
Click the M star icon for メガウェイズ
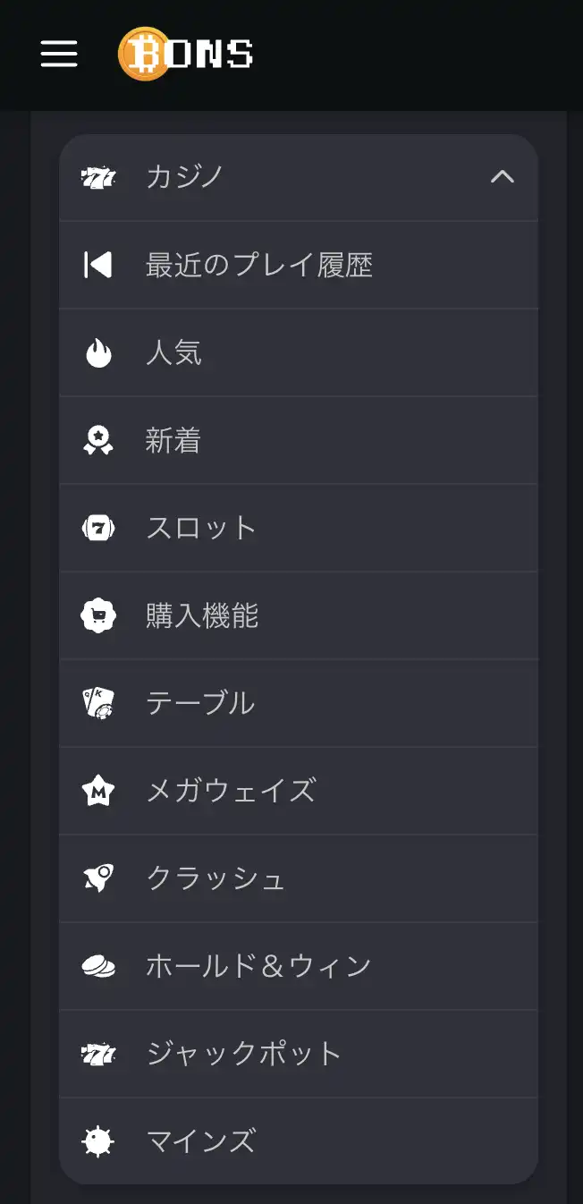[98, 791]
